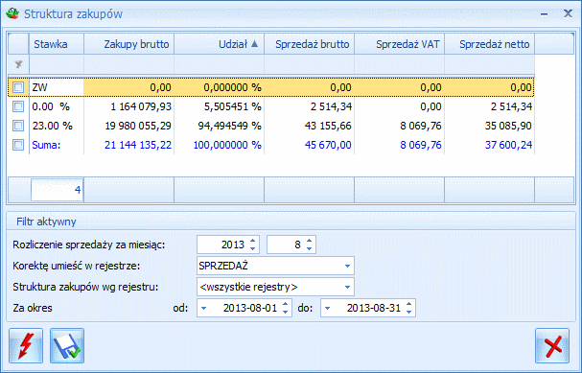
Task: Open the 'Korektę umieść w rejestrze' dropdown
Action: point(347,266)
